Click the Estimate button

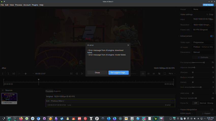tap(203, 57)
